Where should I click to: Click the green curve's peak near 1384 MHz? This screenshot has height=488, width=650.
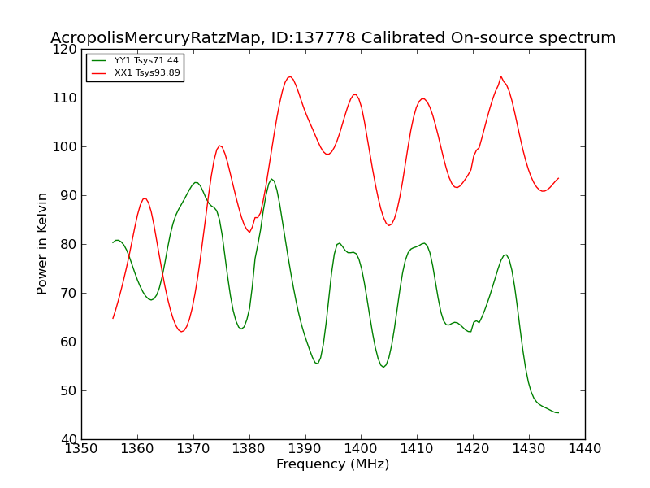coord(271,179)
